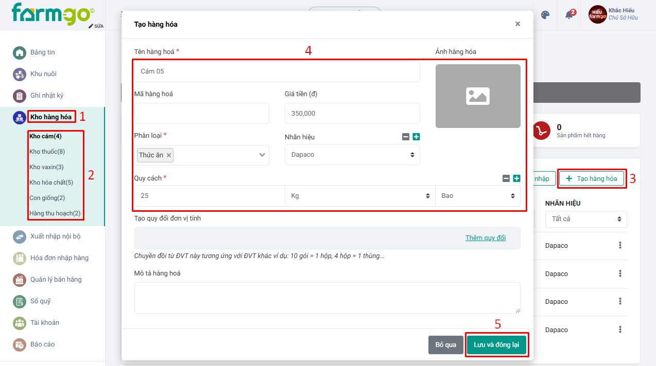Open three-dot menu of first Dapaco row
Image resolution: width=656 pixels, height=366 pixels.
620,246
